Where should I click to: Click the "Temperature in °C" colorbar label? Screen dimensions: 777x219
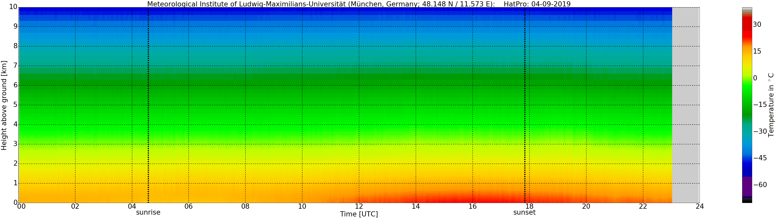click(x=771, y=105)
